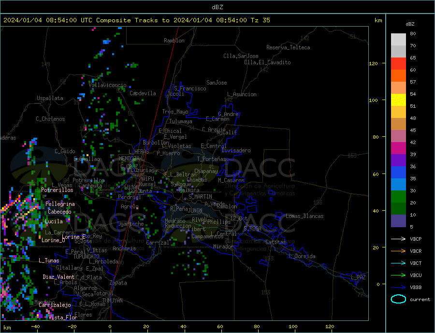Click the 'Carrizalejo' map label

click(x=55, y=305)
